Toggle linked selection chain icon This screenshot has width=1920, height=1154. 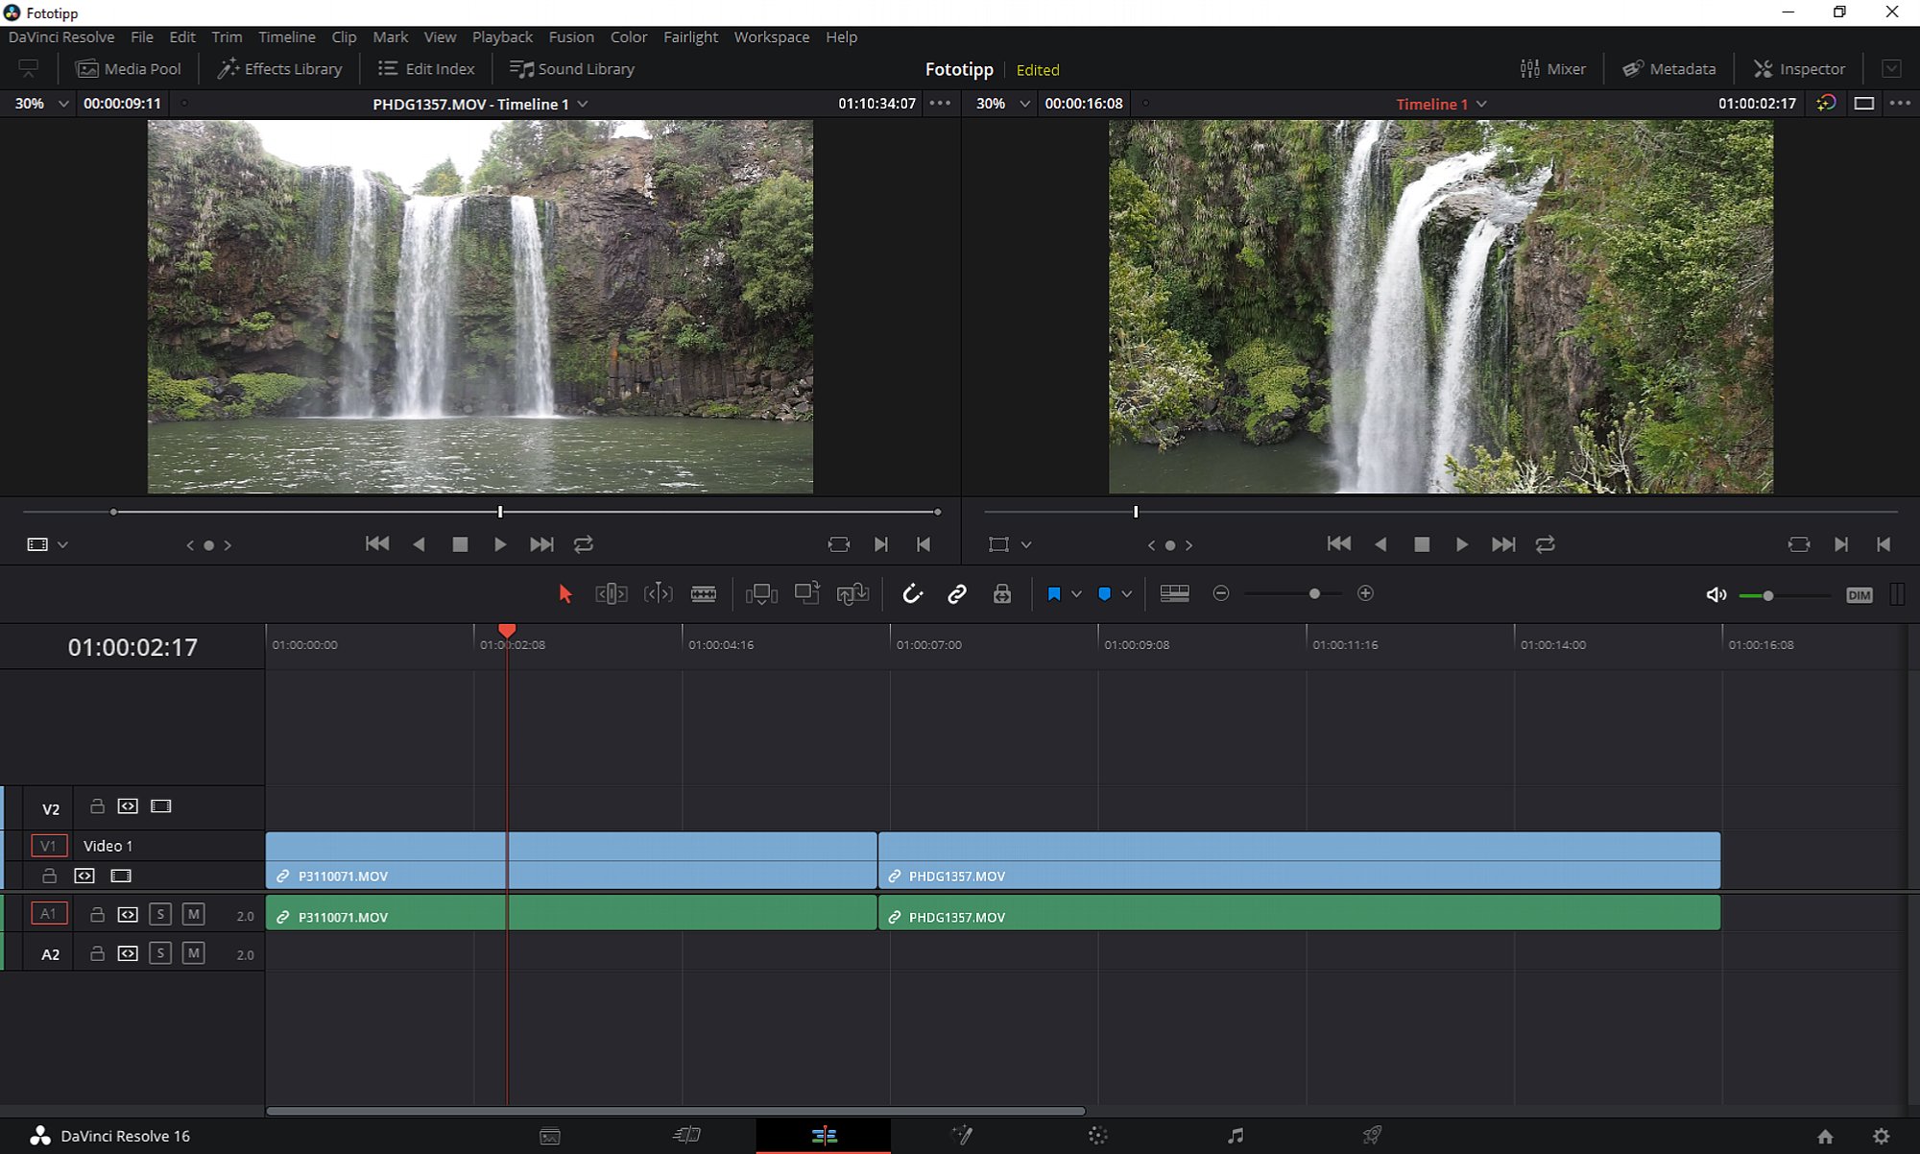957,594
